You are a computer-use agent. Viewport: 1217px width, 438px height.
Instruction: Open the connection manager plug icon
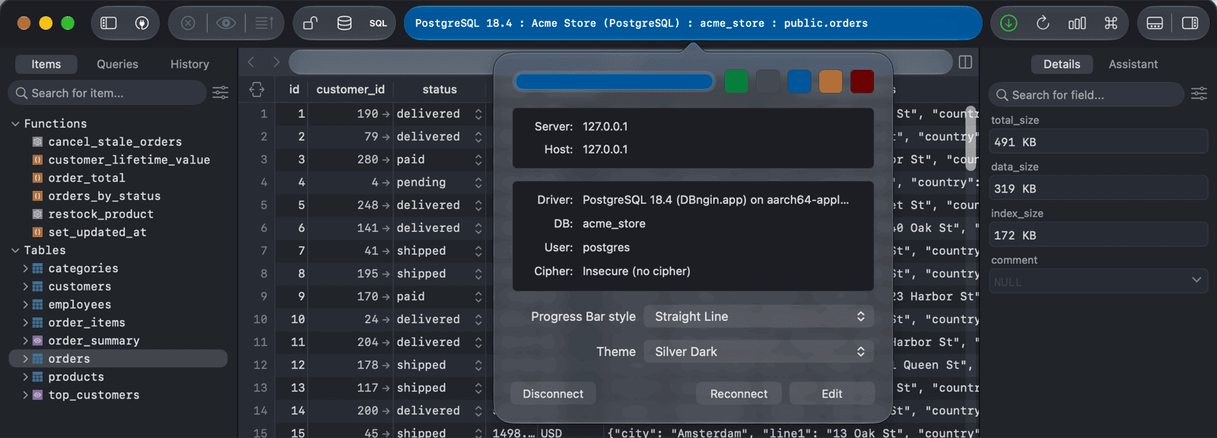pyautogui.click(x=141, y=23)
